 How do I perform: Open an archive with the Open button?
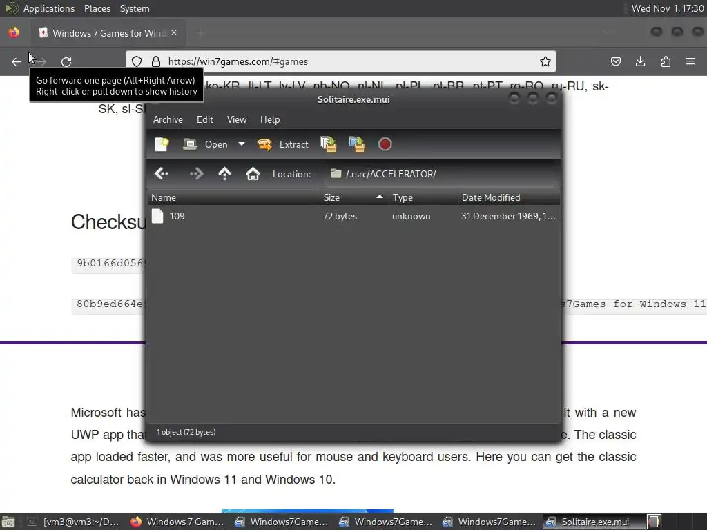(205, 144)
